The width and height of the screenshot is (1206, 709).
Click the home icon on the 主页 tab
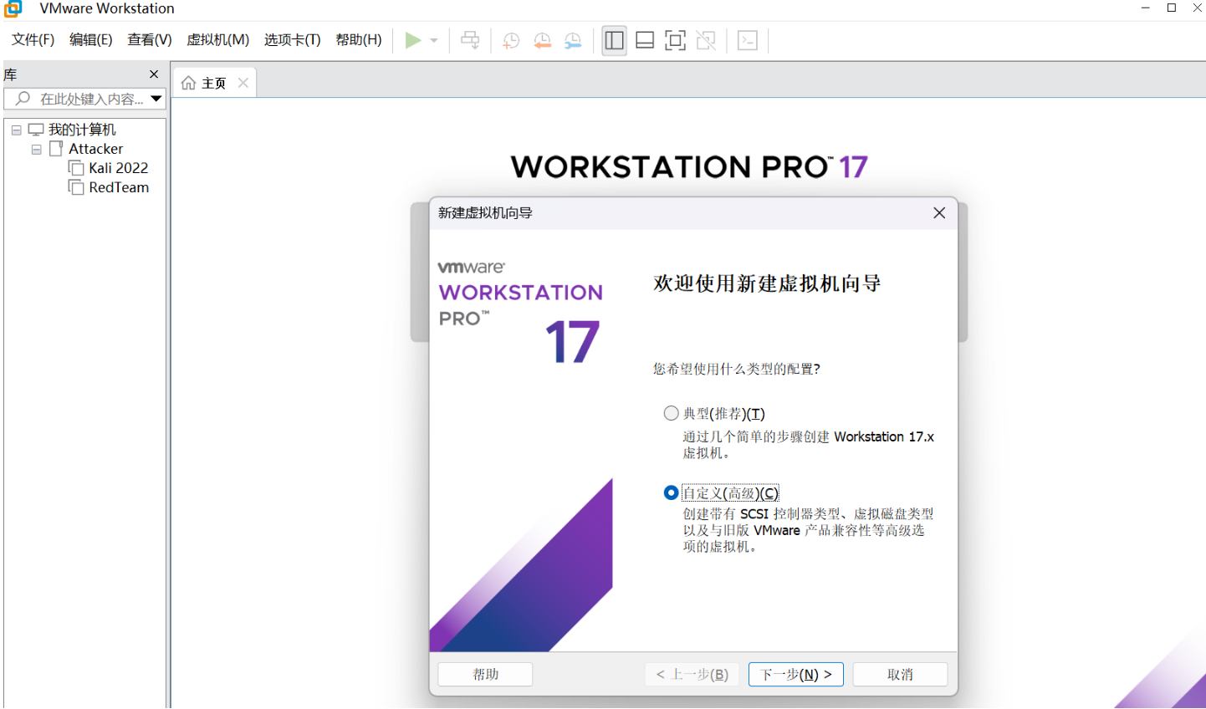(x=189, y=83)
